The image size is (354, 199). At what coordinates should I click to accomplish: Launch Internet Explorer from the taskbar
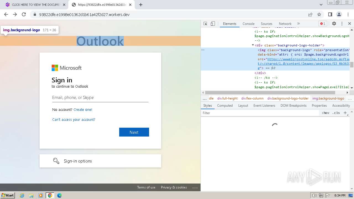(22, 195)
